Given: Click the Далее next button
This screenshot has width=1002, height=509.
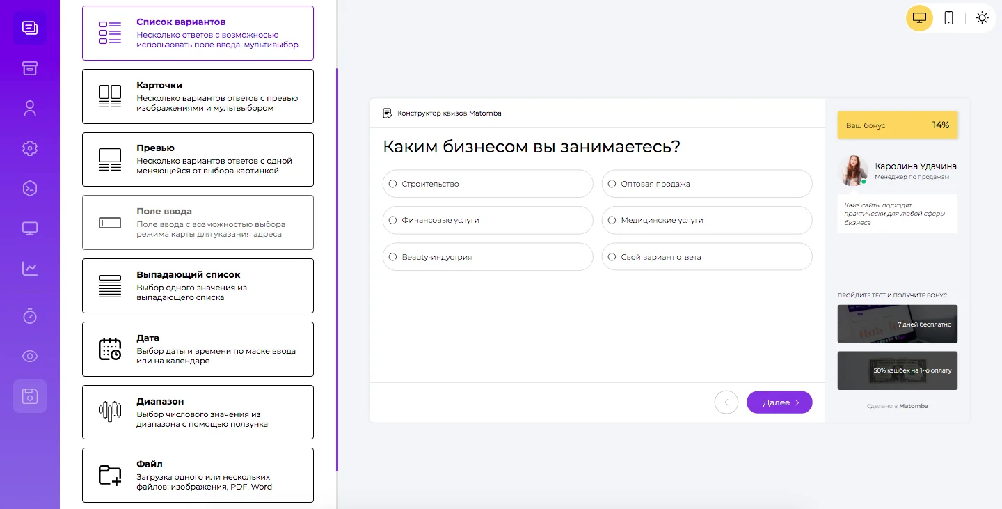Looking at the screenshot, I should (779, 402).
